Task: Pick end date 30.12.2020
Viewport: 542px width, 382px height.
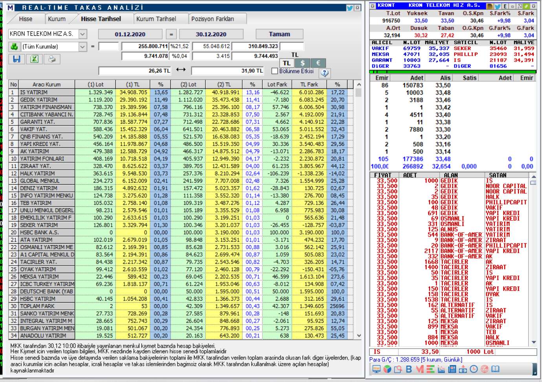Action: click(211, 34)
